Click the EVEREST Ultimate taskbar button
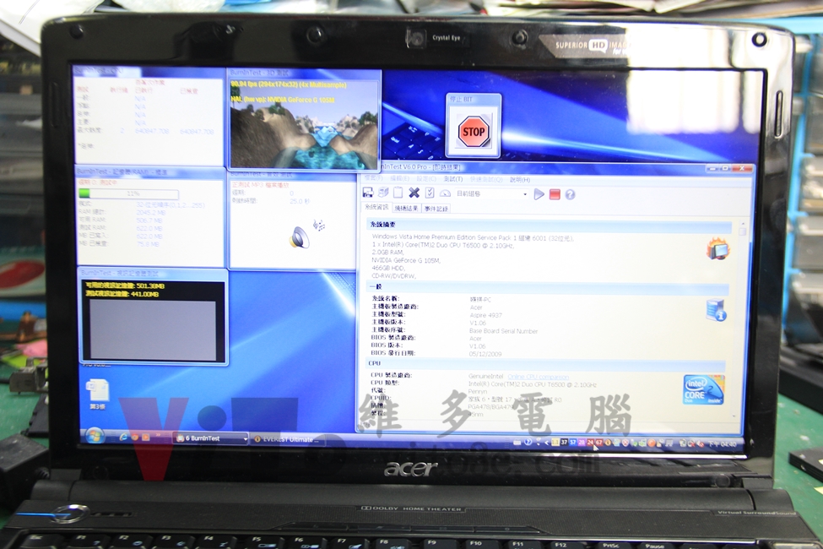Viewport: 823px width, 549px height. click(287, 439)
